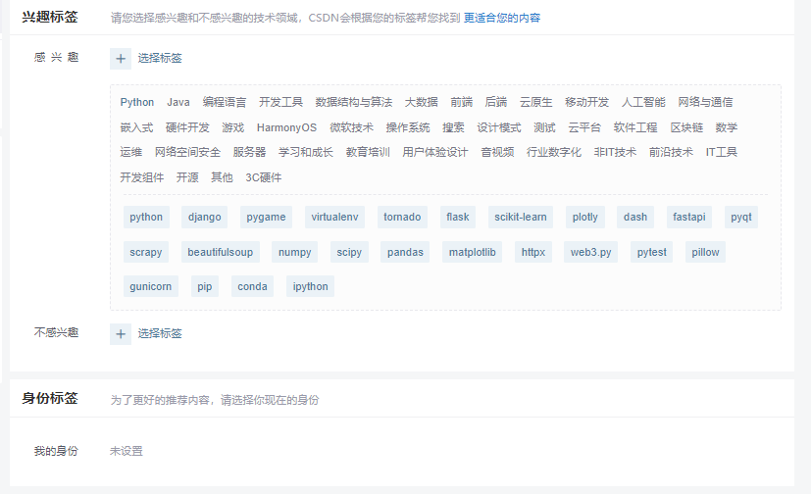Open the IT工具 category
Image resolution: width=811 pixels, height=494 pixels.
tap(722, 152)
